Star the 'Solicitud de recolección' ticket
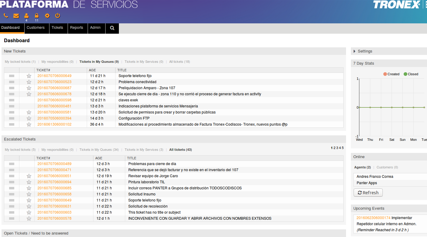The image size is (427, 237). 29,206
